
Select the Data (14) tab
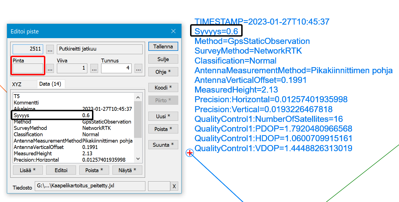pos(50,84)
